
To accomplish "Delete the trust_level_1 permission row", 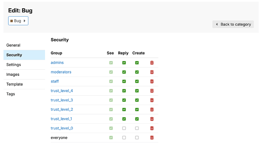I will pos(152,119).
